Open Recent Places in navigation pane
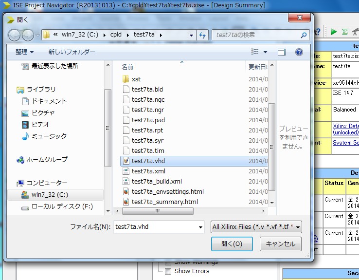This screenshot has height=280, width=359. point(50,66)
